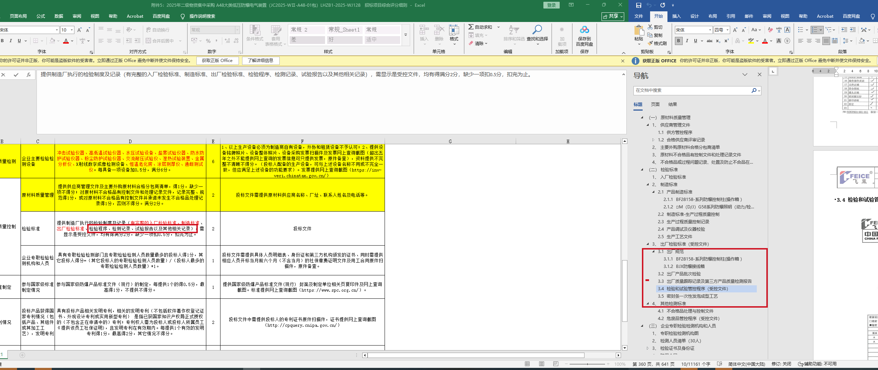Viewport: 878px width, 370px height.
Task: Click the Word Redo/Repeat icon
Action: point(662,5)
